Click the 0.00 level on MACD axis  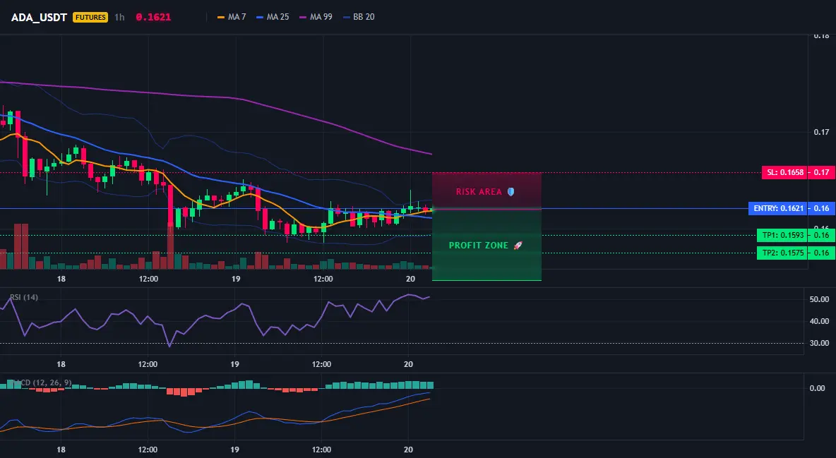tap(818, 388)
